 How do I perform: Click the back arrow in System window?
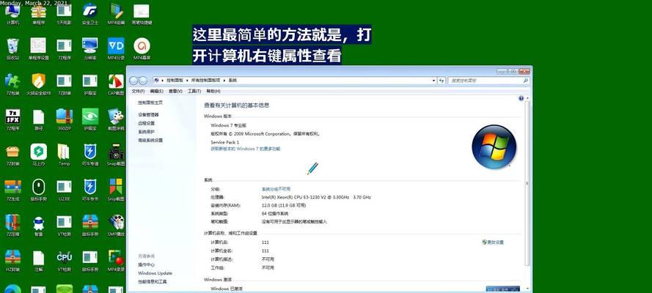(133, 81)
